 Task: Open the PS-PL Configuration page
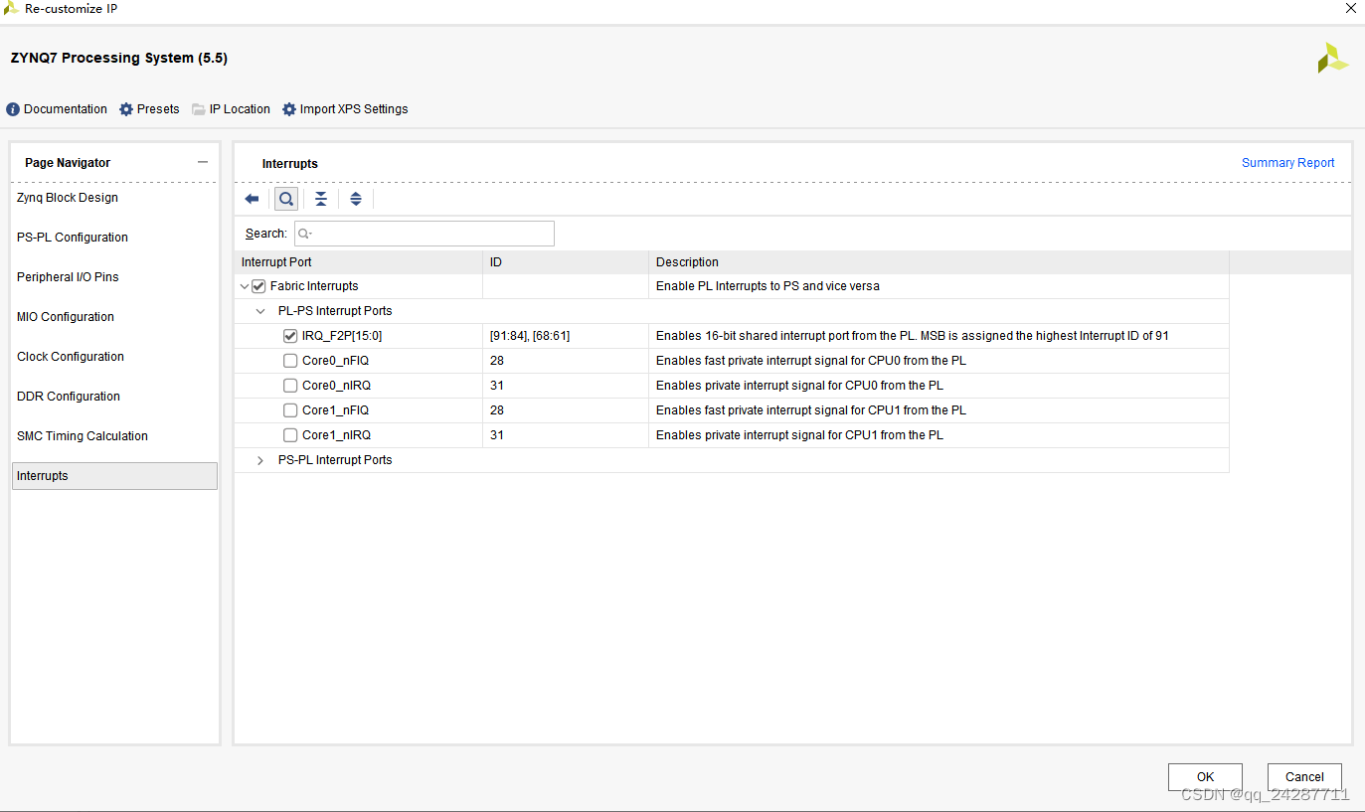click(x=73, y=238)
